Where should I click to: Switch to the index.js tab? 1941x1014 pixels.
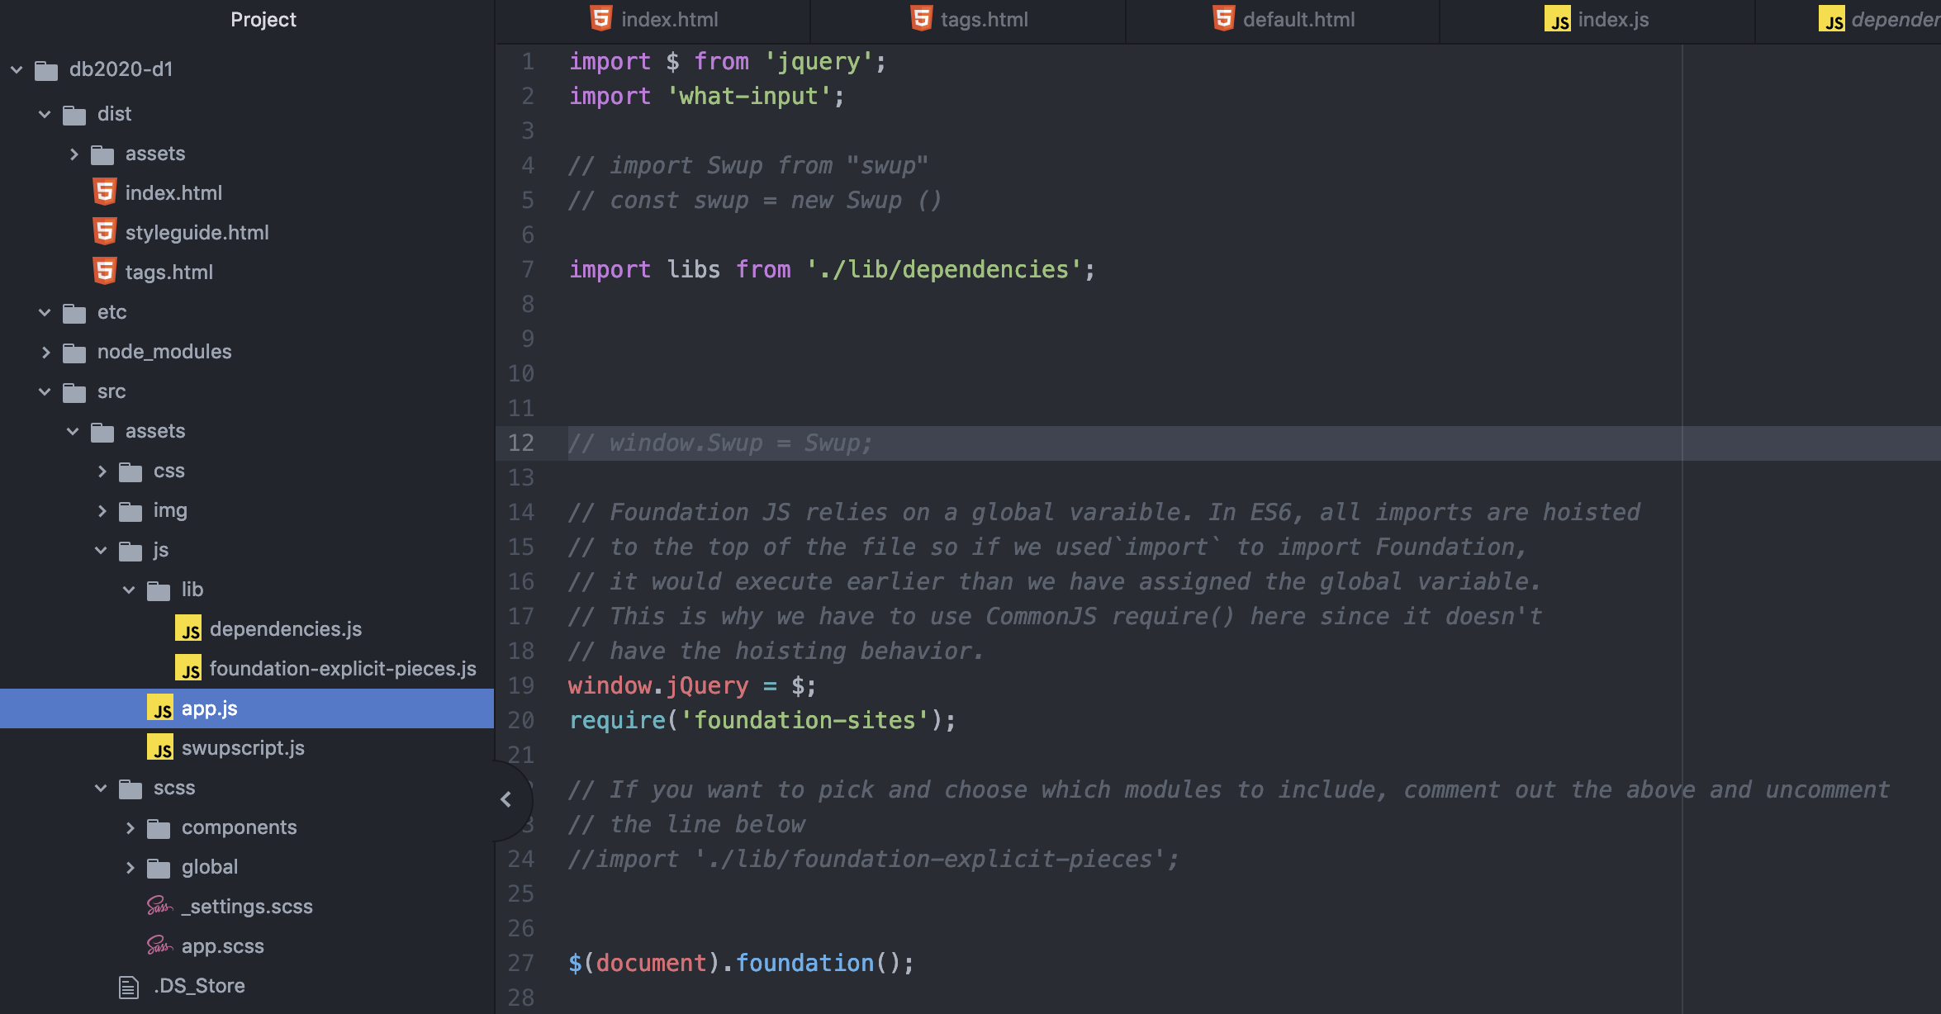point(1611,19)
